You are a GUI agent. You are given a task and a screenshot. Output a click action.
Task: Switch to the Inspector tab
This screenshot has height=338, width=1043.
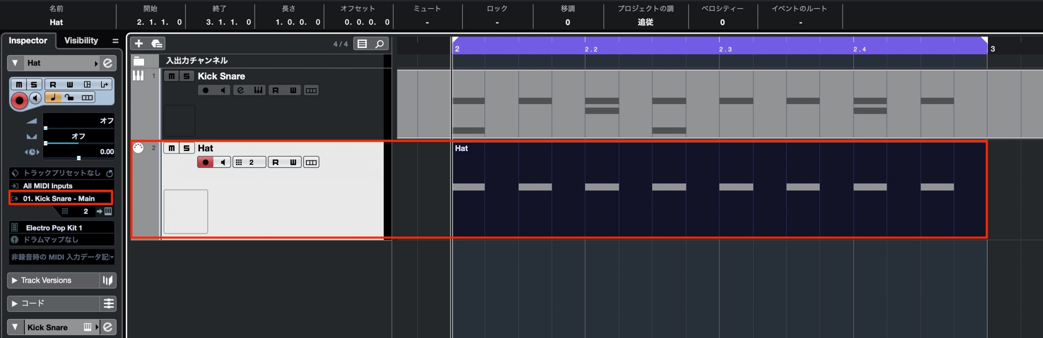[x=28, y=40]
